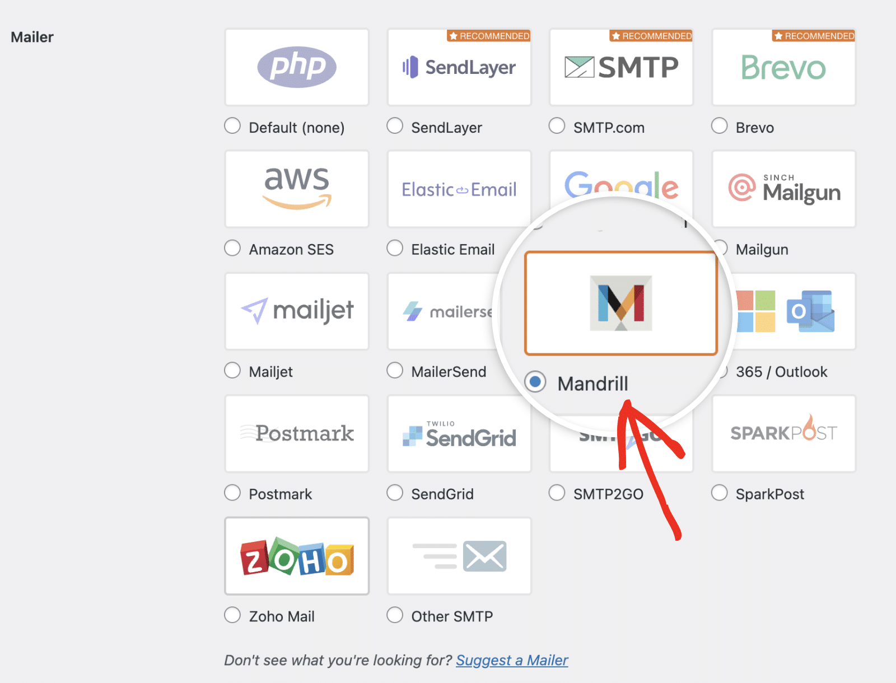Select the Brevo radio button

(719, 125)
